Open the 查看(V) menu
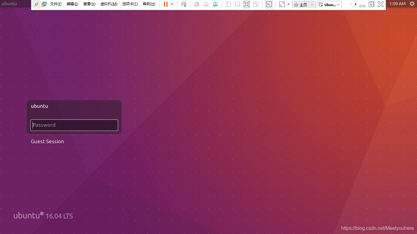This screenshot has height=234, width=417. point(89,4)
